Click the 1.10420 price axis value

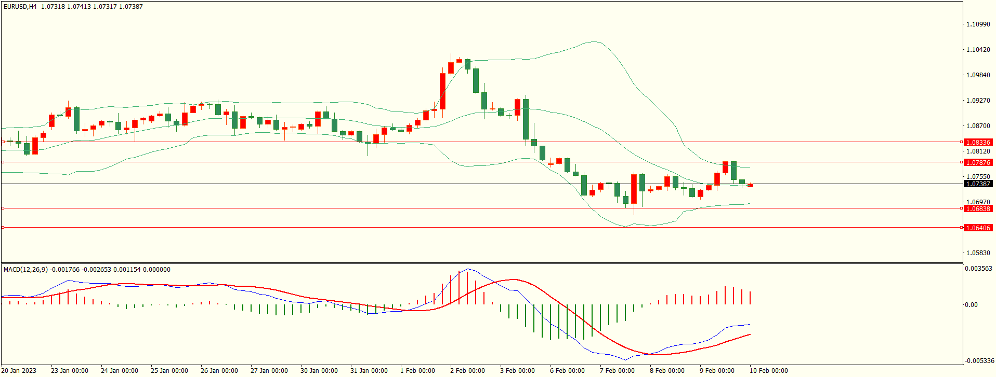click(x=978, y=50)
